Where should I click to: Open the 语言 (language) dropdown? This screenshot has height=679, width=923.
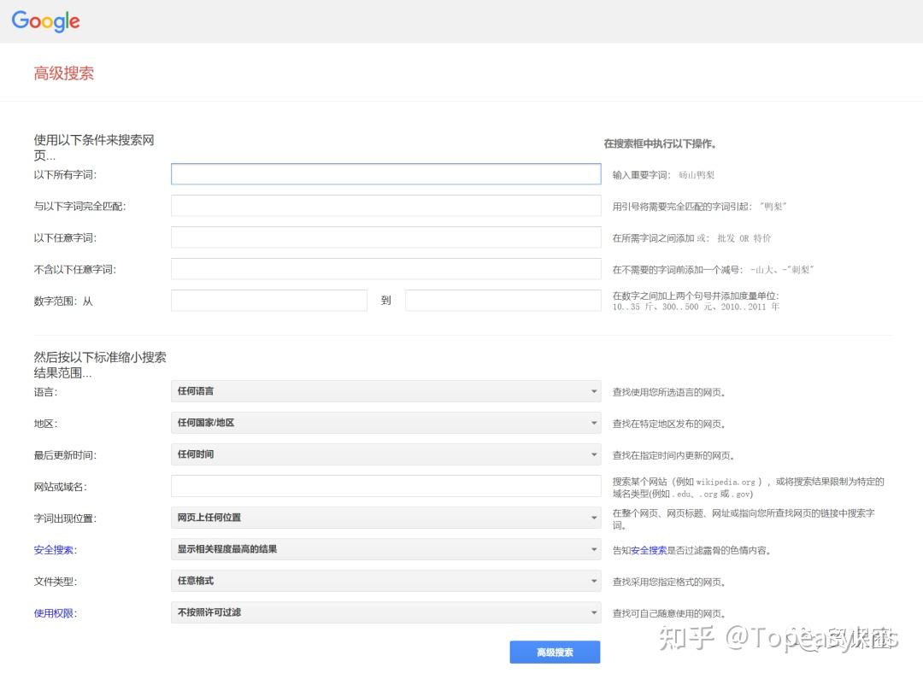385,391
